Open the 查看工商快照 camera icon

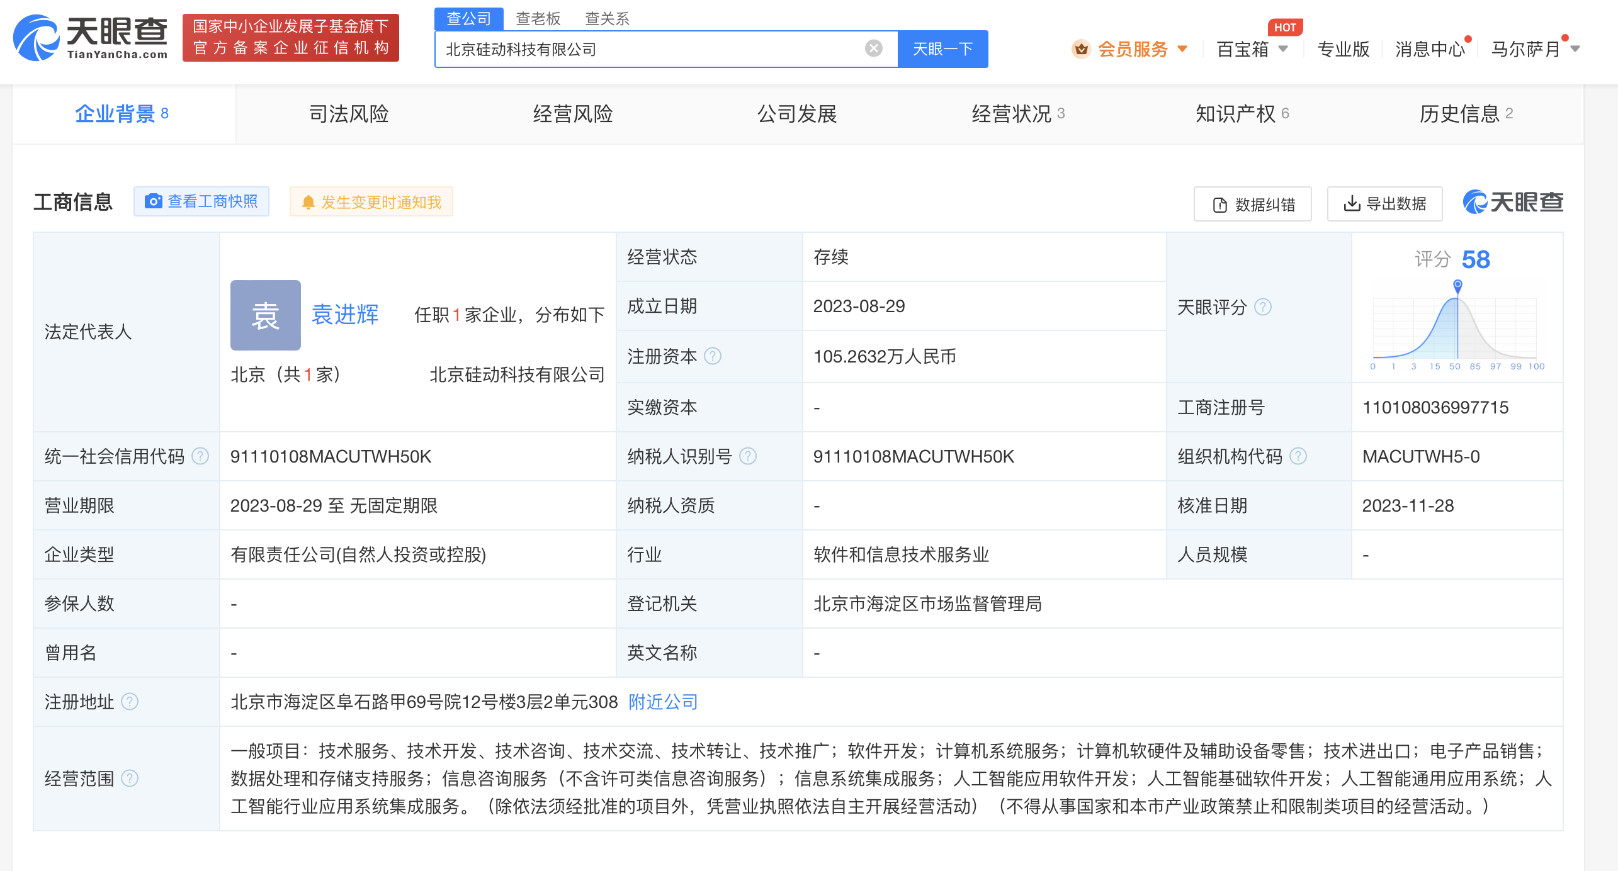(153, 201)
